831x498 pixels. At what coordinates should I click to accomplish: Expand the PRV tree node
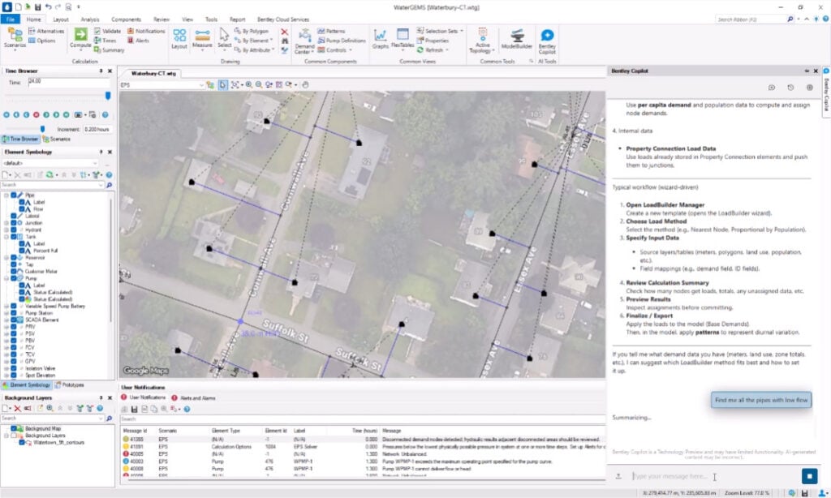click(6, 327)
